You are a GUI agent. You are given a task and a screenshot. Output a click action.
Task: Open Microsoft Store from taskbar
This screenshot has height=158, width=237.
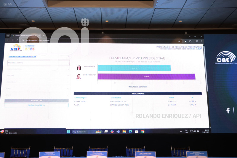(x=137, y=132)
